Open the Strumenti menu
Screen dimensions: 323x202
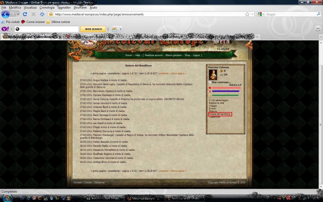pos(80,8)
